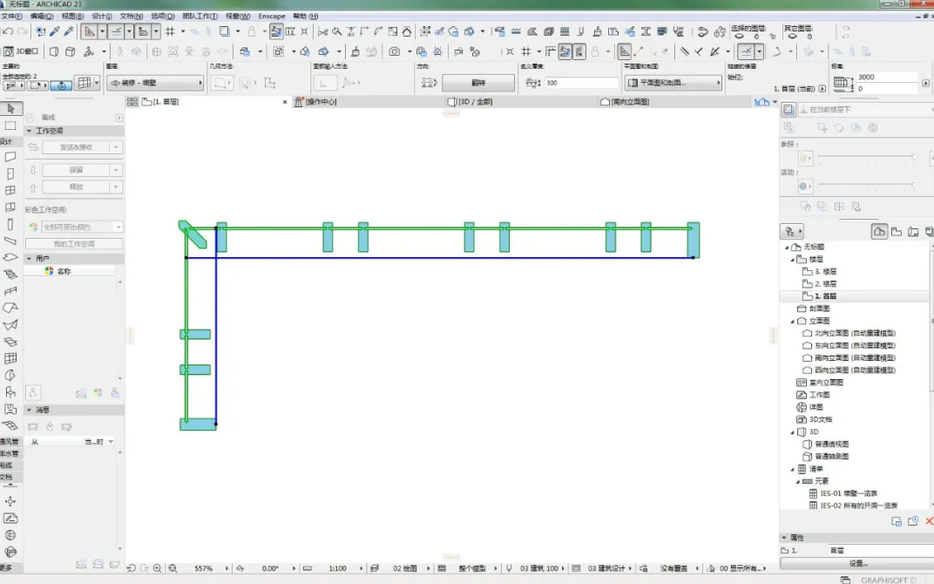Click the camera snapshot icon

click(x=395, y=51)
